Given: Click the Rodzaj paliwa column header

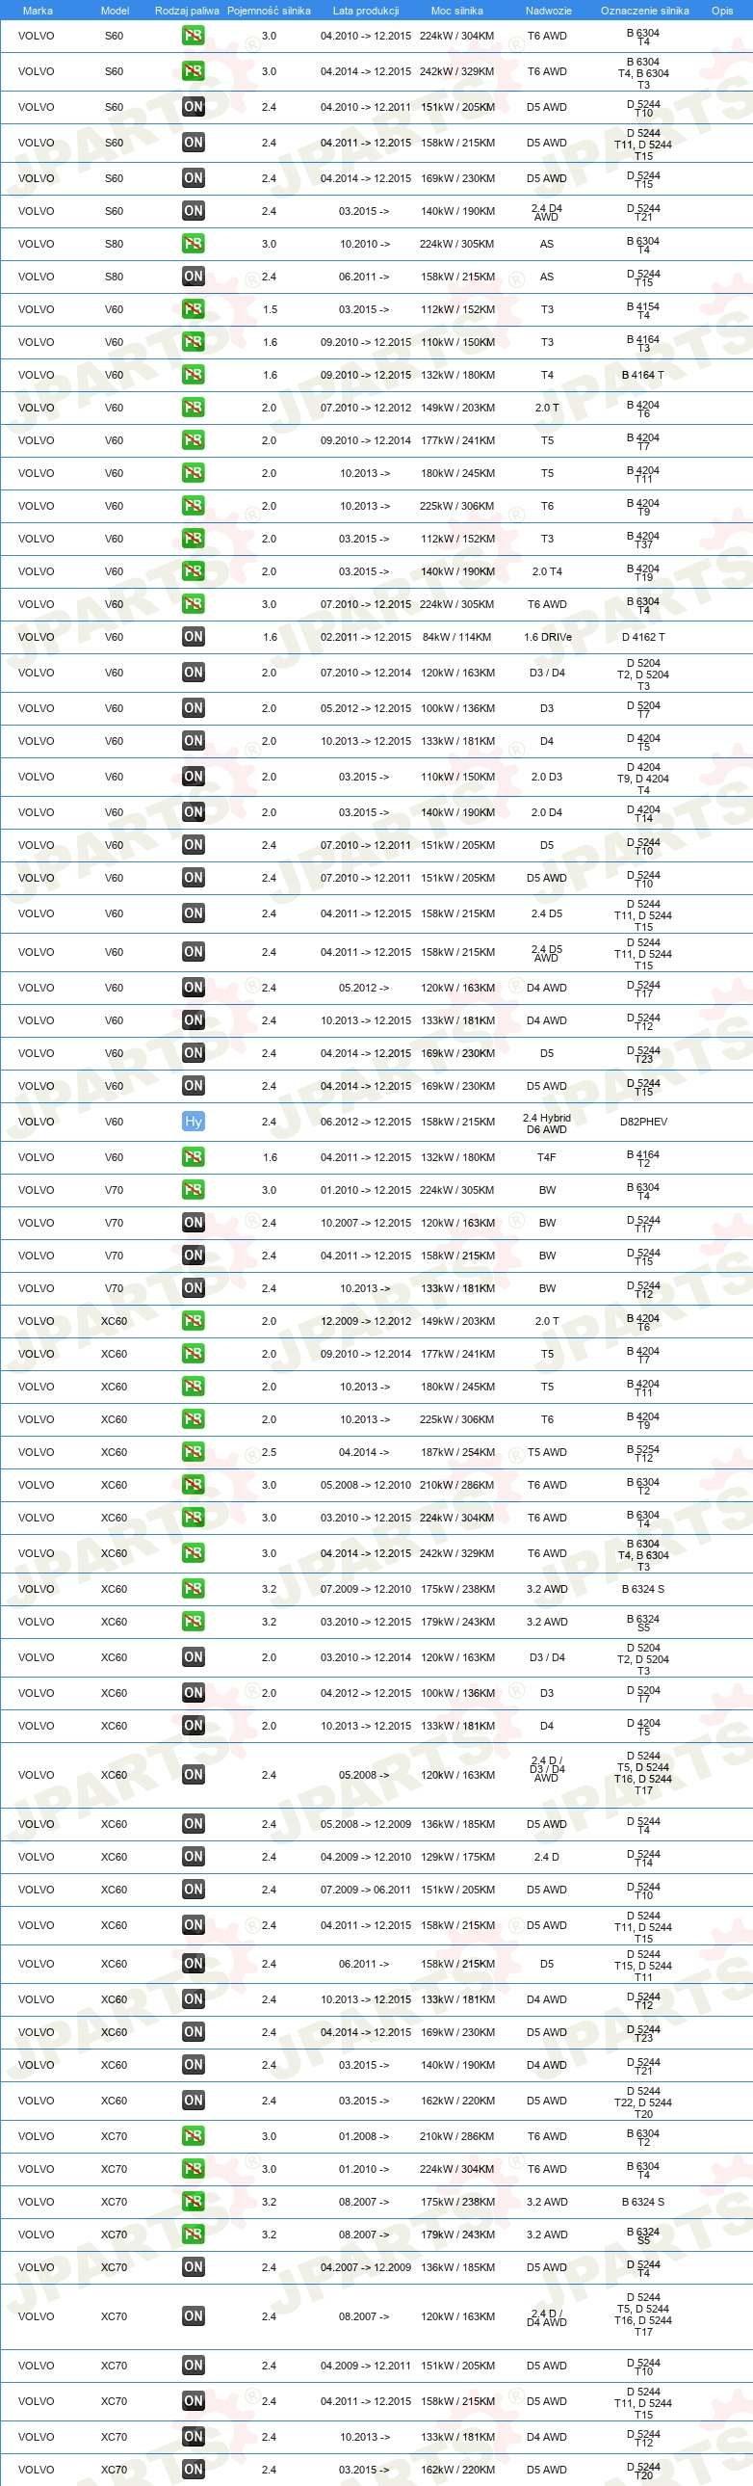Looking at the screenshot, I should (187, 11).
